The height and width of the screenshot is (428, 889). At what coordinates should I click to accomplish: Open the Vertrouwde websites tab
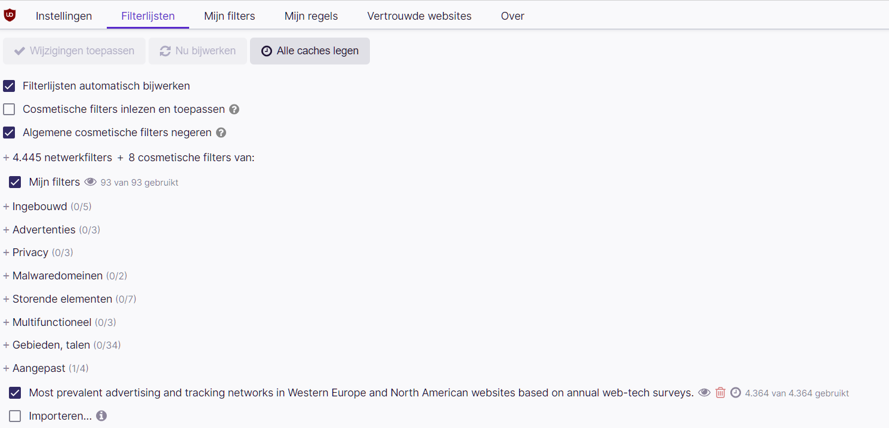[x=419, y=16]
